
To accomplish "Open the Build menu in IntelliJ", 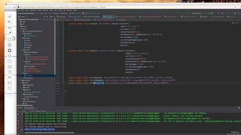I will [51, 10].
